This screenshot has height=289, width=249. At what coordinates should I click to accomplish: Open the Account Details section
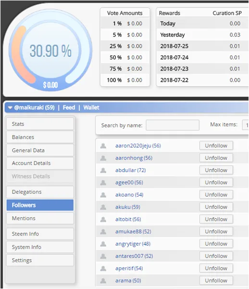pos(40,163)
